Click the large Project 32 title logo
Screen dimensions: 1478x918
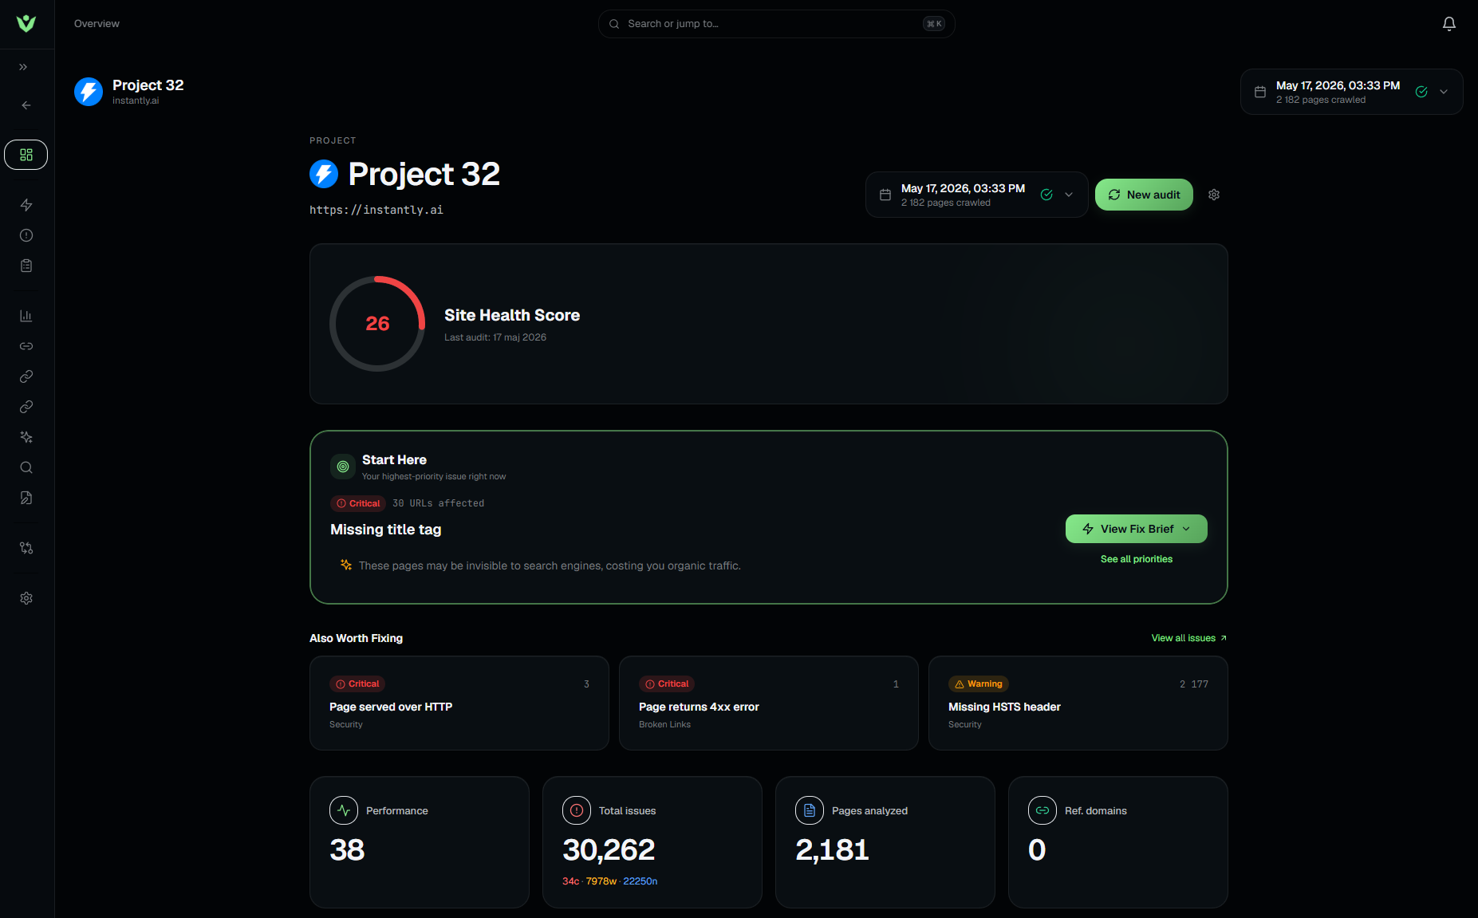[x=324, y=174]
